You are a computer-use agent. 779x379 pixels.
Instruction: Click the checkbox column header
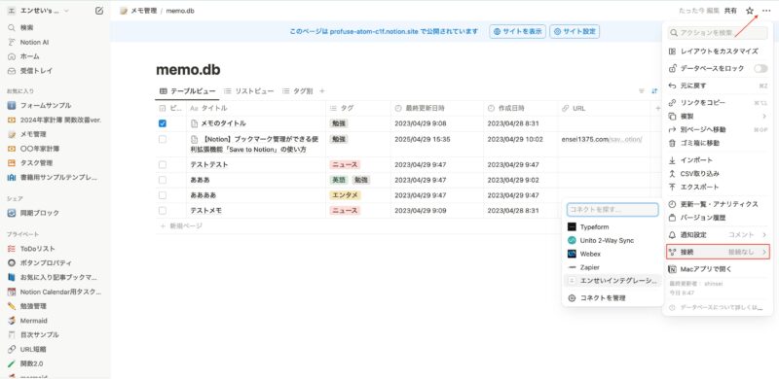[x=171, y=108]
